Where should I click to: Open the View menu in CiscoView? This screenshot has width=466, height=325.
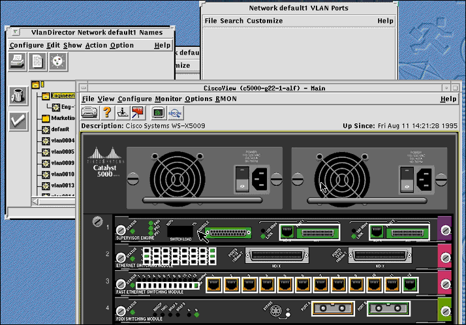(x=106, y=99)
